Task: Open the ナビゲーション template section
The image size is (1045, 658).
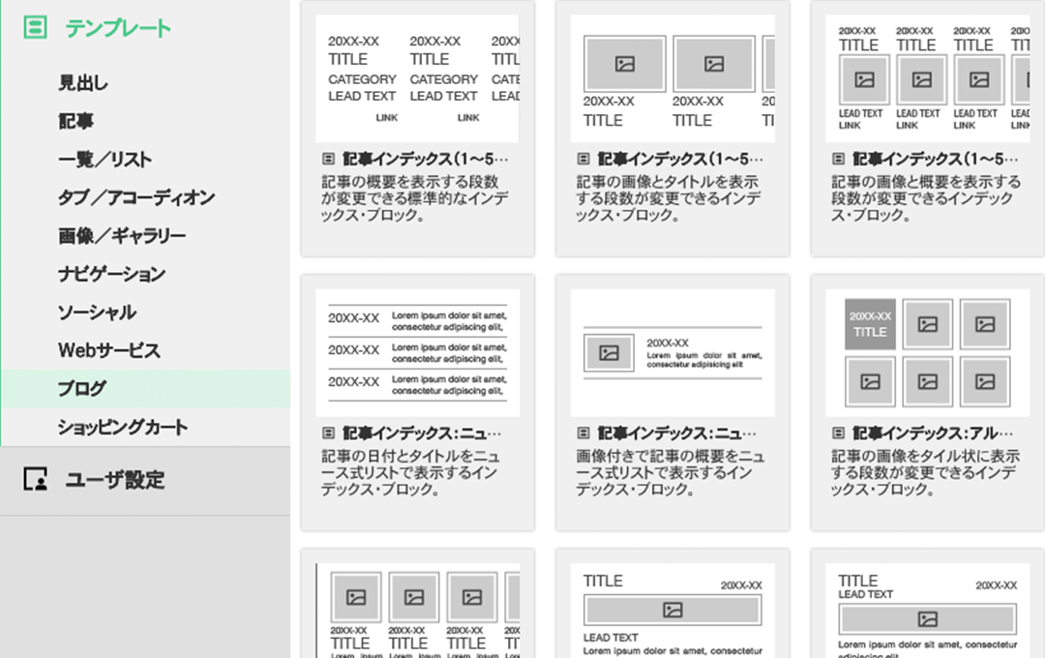Action: click(x=109, y=274)
